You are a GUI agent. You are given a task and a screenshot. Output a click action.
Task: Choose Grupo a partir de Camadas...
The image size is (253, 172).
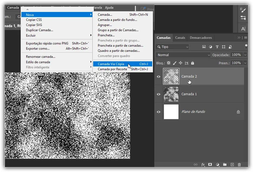pyautogui.click(x=118, y=30)
